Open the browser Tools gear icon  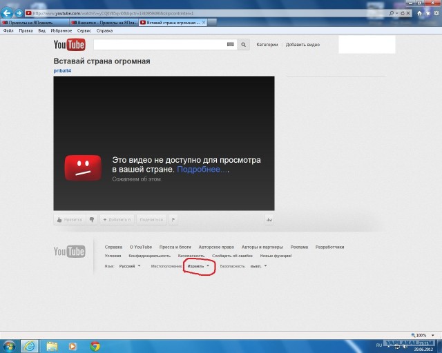pos(436,13)
